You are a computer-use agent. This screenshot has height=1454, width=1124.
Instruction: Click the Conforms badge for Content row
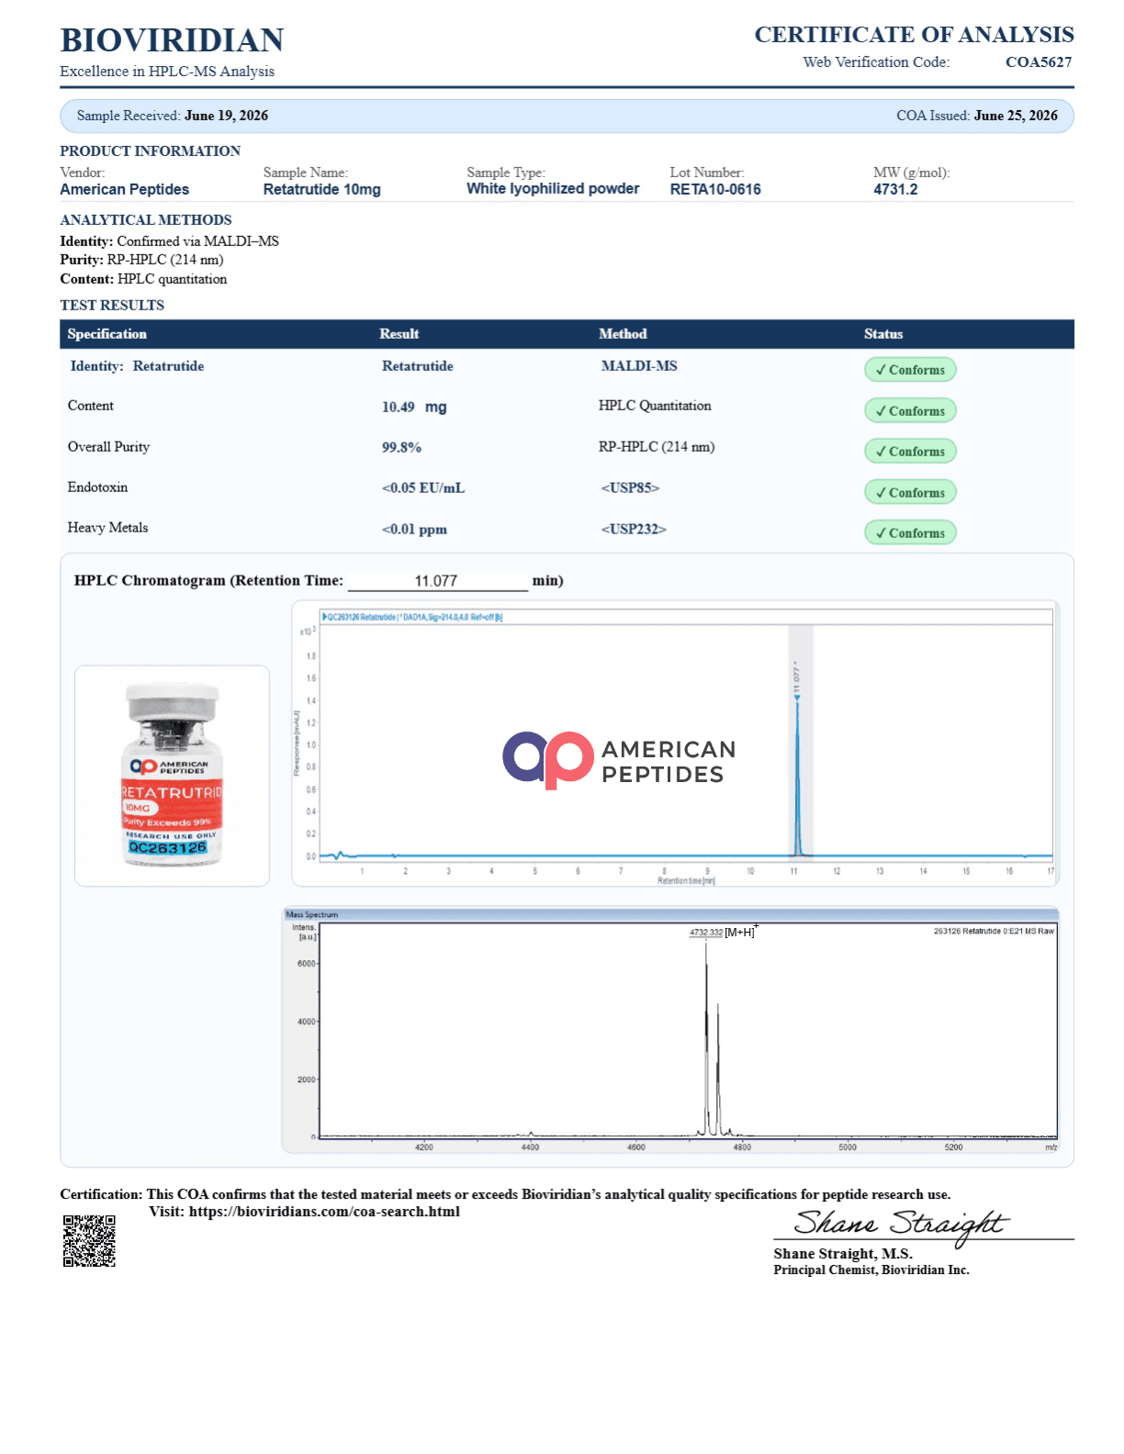click(x=910, y=411)
